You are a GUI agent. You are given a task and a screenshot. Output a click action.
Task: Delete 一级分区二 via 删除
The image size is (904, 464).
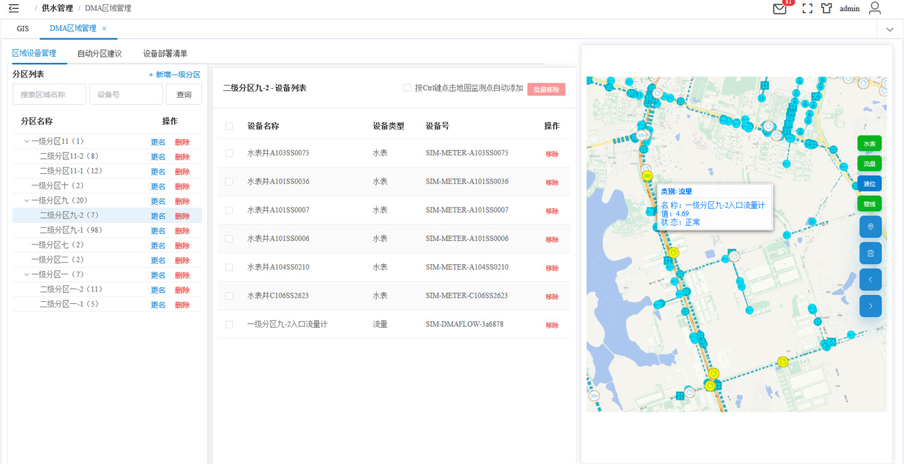[182, 260]
